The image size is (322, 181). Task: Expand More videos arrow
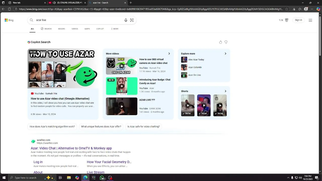(x=169, y=54)
